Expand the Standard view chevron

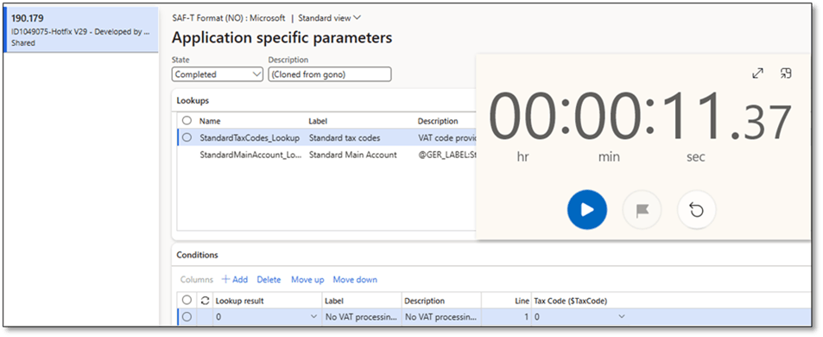coord(358,18)
